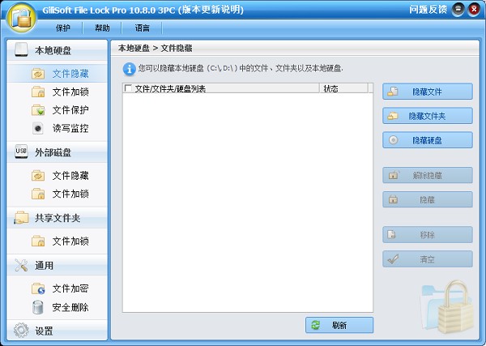The width and height of the screenshot is (486, 346).
Task: Click the 问题反馈 feedback link
Action: click(x=428, y=10)
